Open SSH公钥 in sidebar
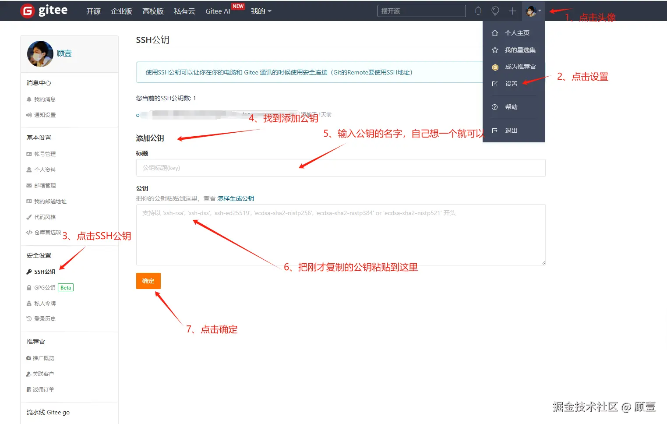Screen dimensions: 667x424 [x=45, y=272]
